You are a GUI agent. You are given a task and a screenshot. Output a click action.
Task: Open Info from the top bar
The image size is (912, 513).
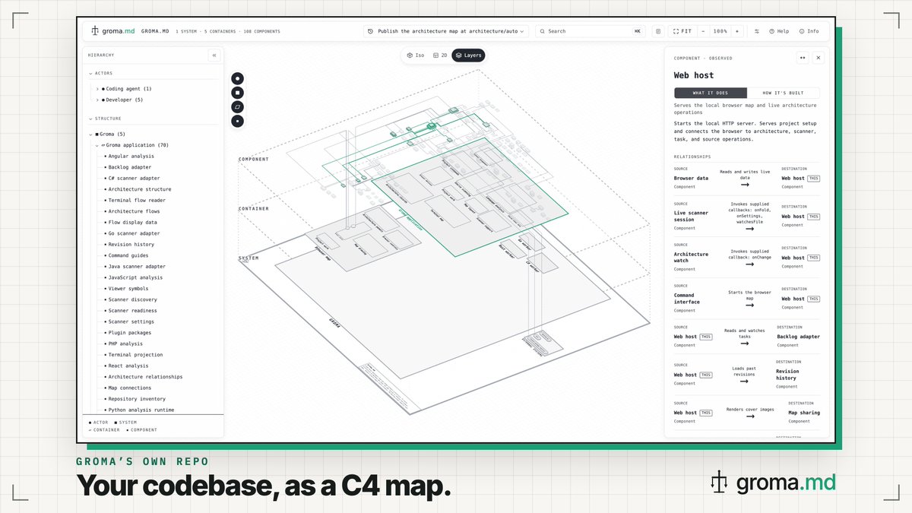point(809,31)
